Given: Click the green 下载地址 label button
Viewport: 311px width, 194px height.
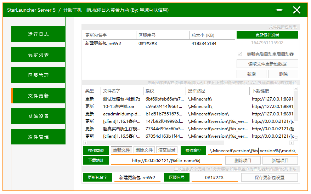Looking at the screenshot, I should point(96,160).
